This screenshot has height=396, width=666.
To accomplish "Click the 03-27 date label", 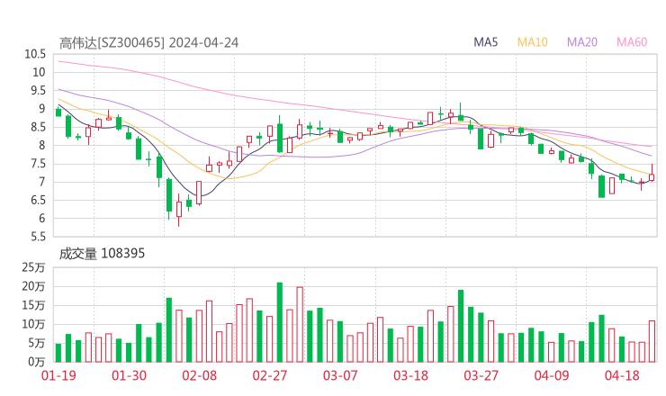I will 481,375.
